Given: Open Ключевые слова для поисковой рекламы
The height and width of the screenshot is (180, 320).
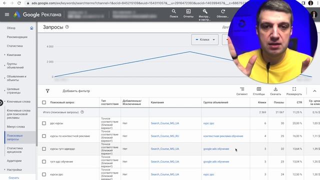Looking at the screenshot, I should (18, 114).
